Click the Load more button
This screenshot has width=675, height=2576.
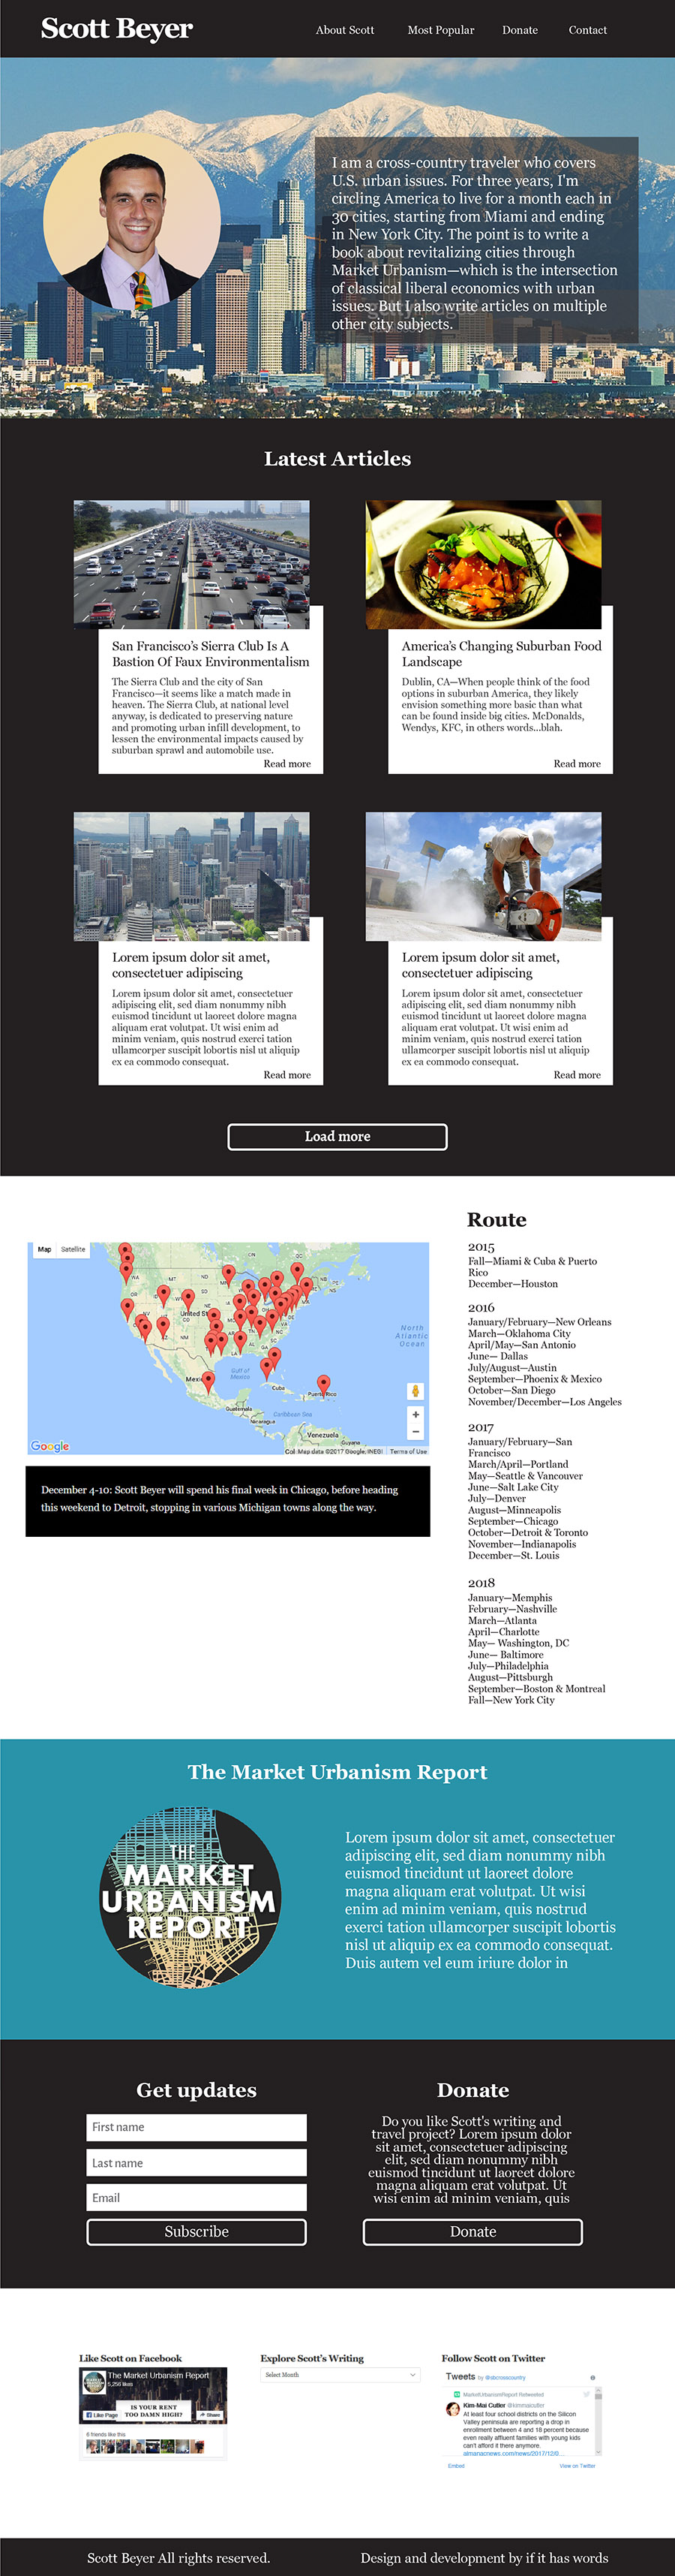[337, 1136]
